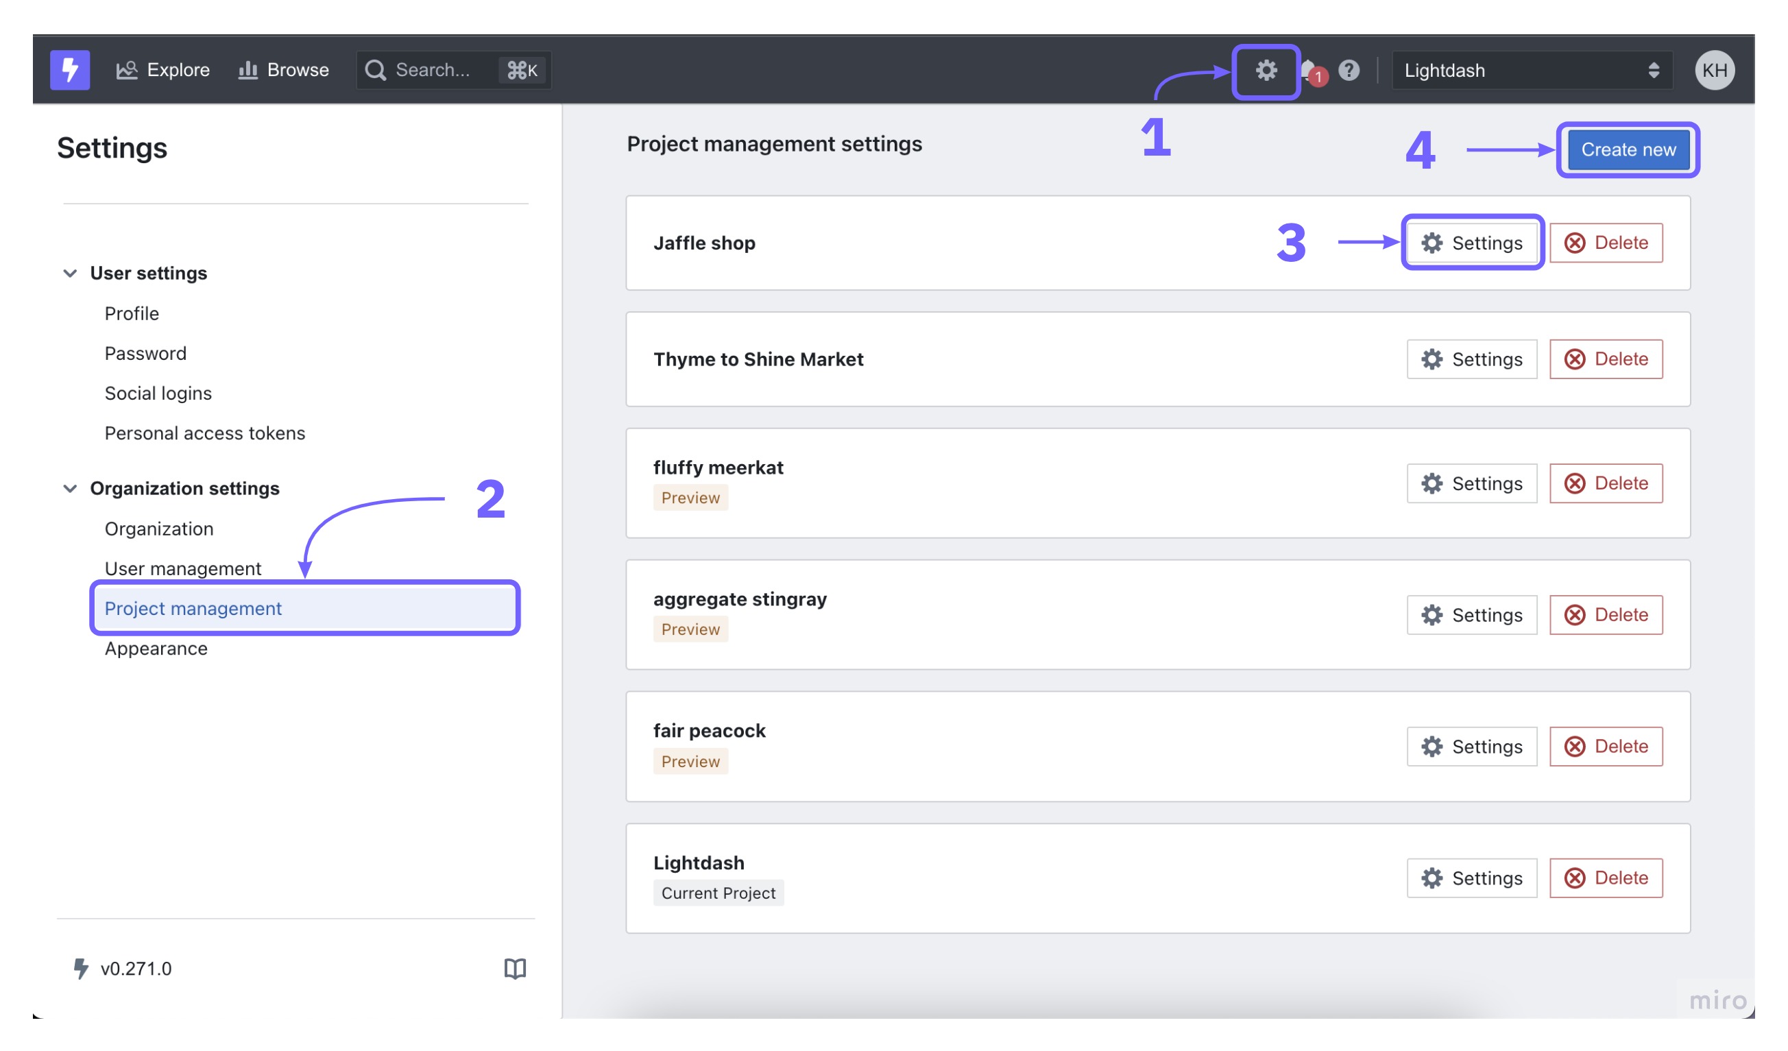Click the Create new project button
This screenshot has width=1788, height=1051.
coord(1628,149)
